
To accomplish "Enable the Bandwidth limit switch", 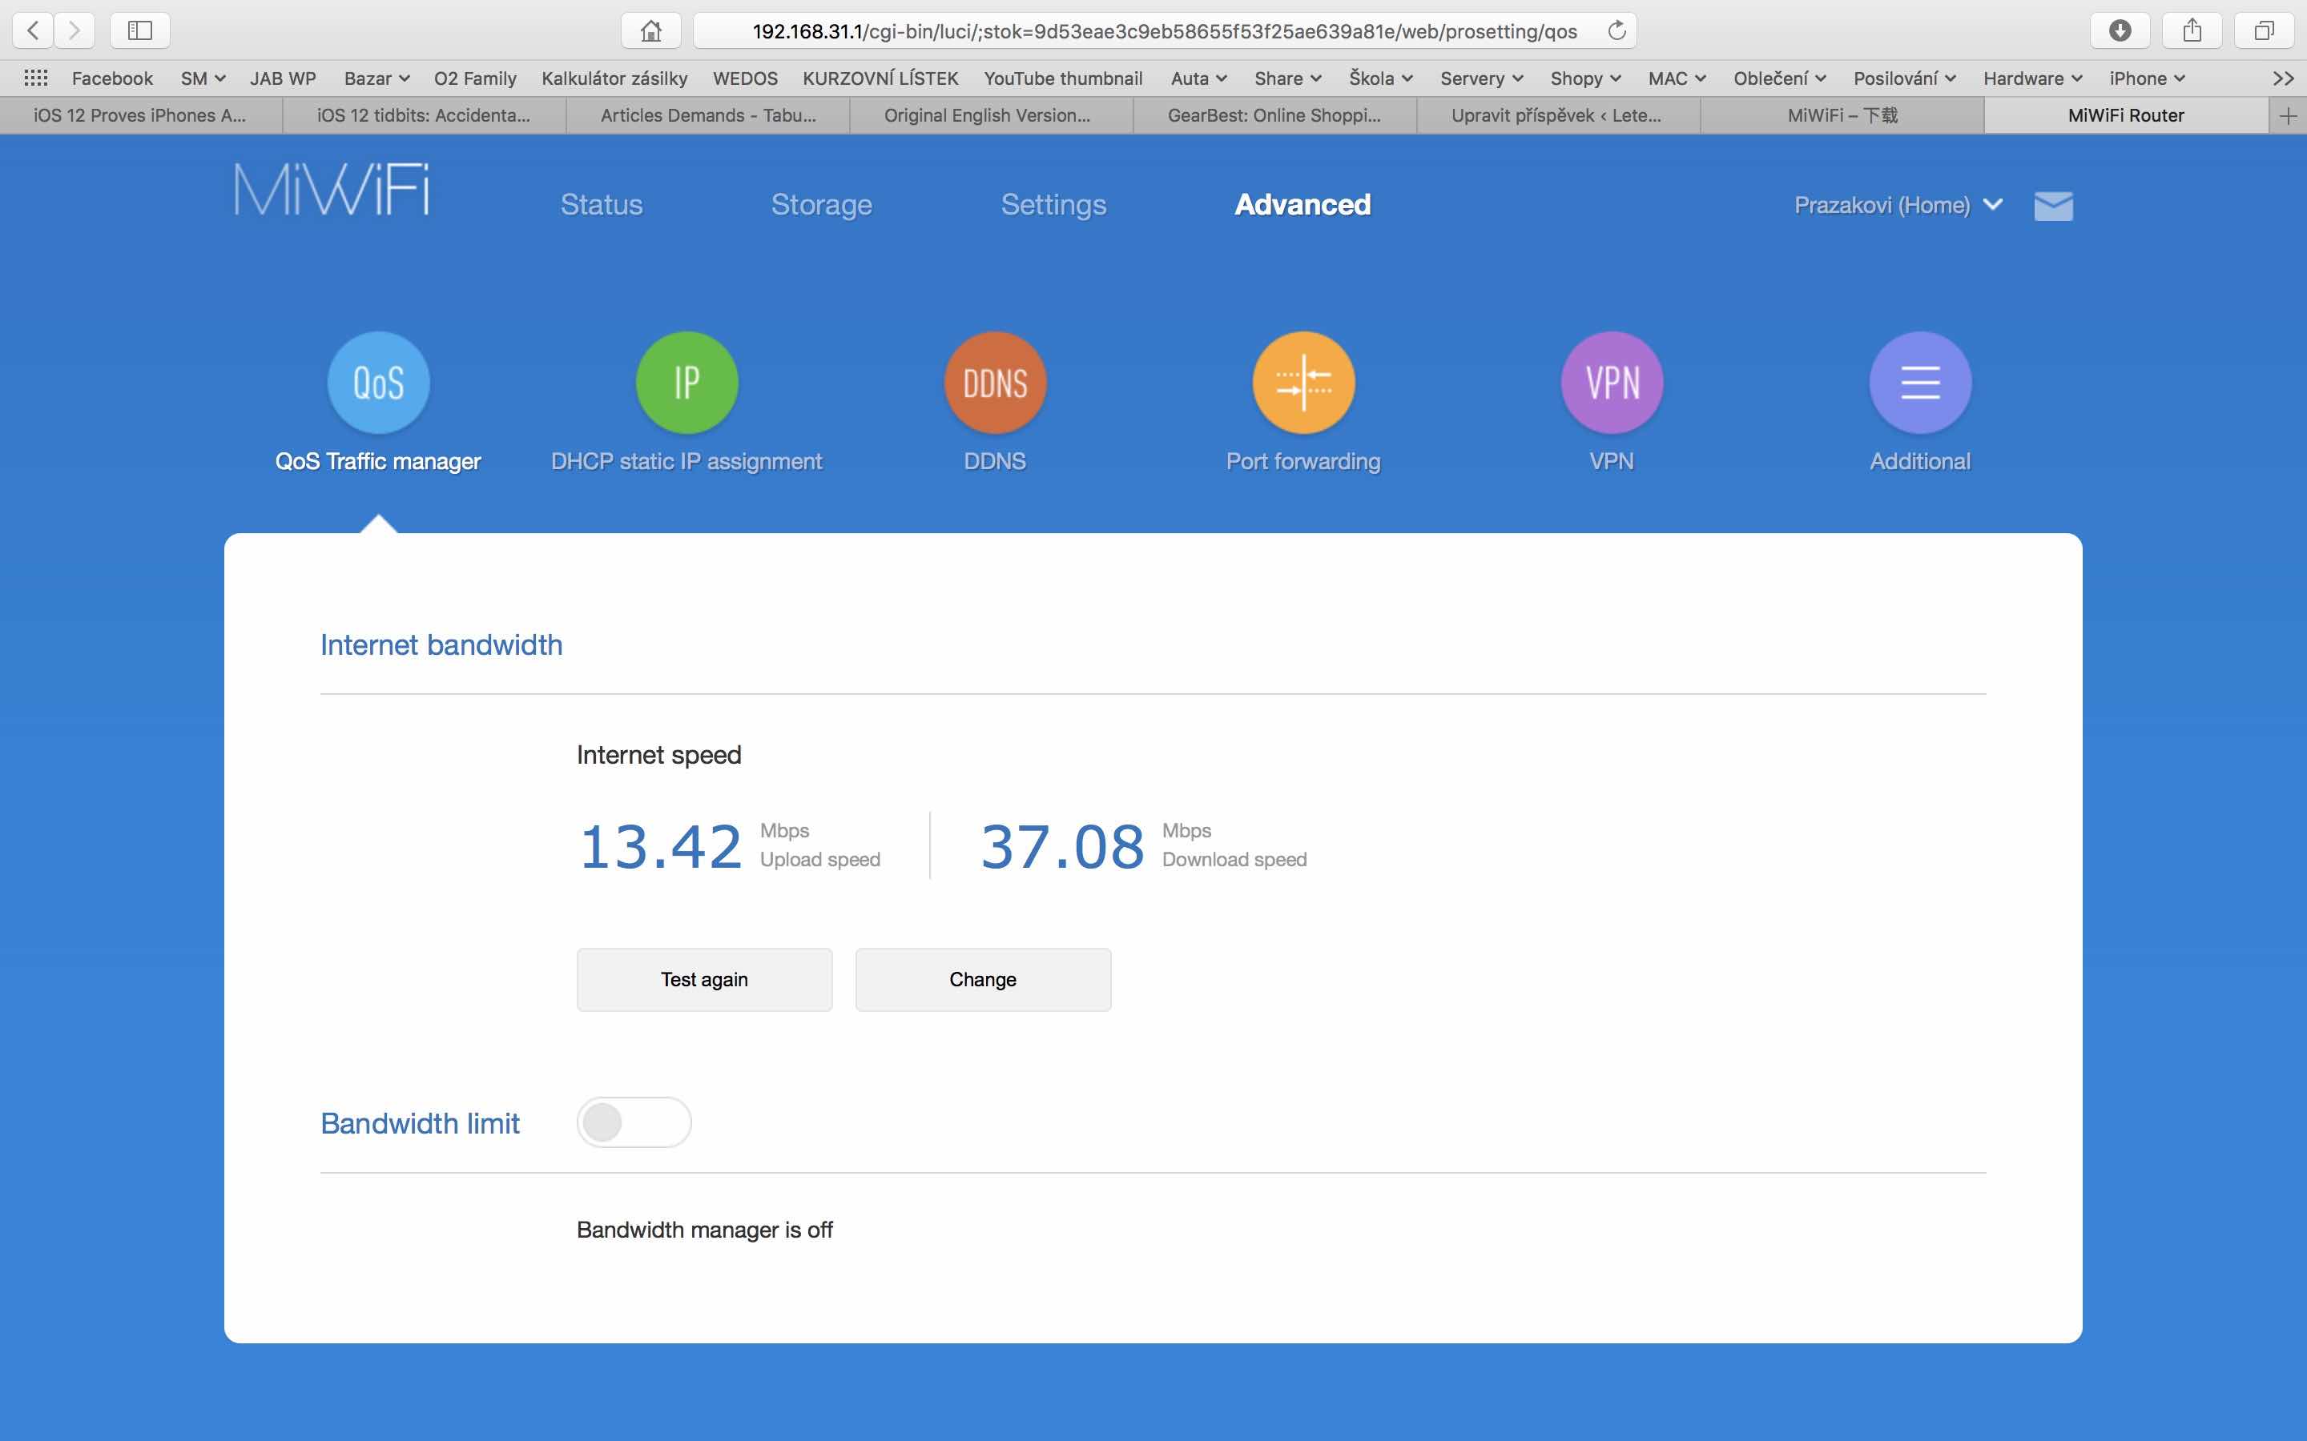I will tap(634, 1122).
